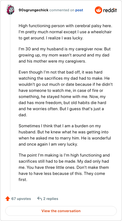Screen dimensions: 122x221
Task: Click the final word "first." of the comment
Action: [23, 180]
